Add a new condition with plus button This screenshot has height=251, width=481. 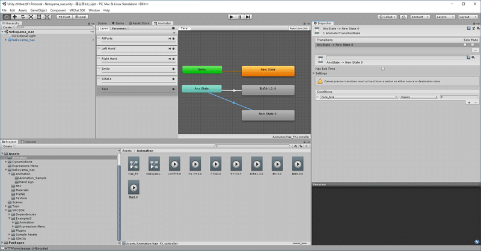[469, 102]
